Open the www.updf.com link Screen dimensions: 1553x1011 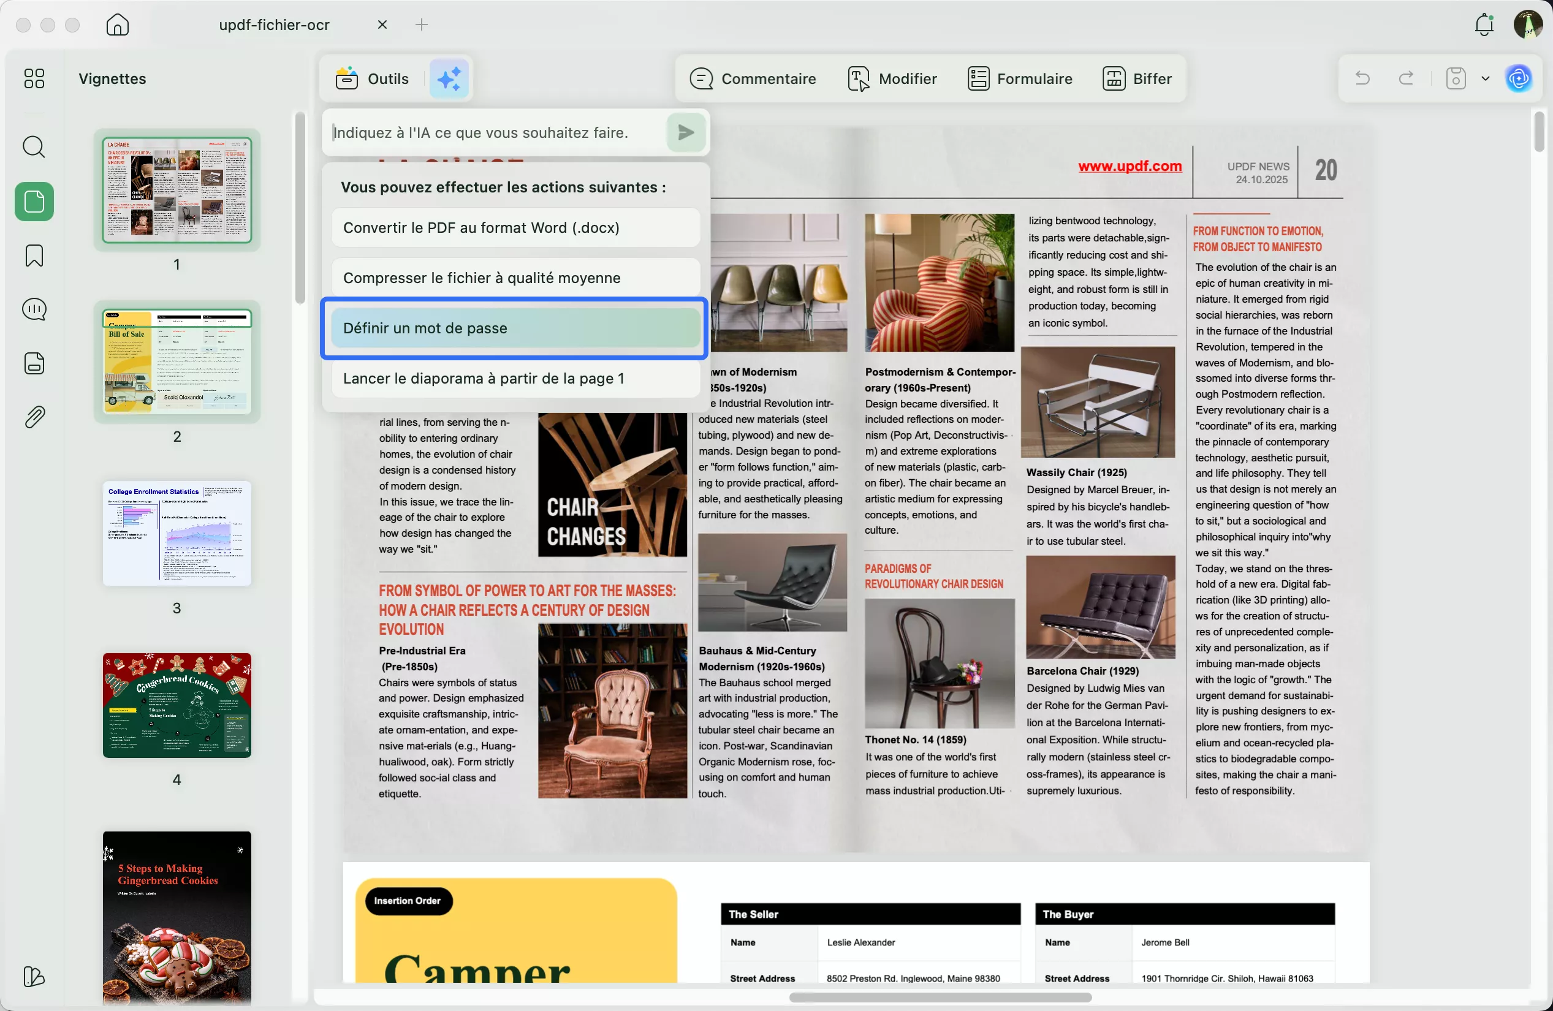click(x=1130, y=165)
